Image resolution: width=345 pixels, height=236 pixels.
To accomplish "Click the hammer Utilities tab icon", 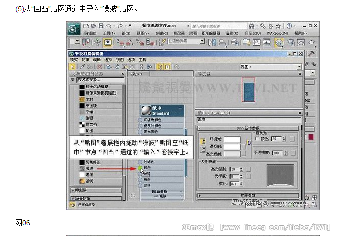I will pyautogui.click(x=311, y=54).
